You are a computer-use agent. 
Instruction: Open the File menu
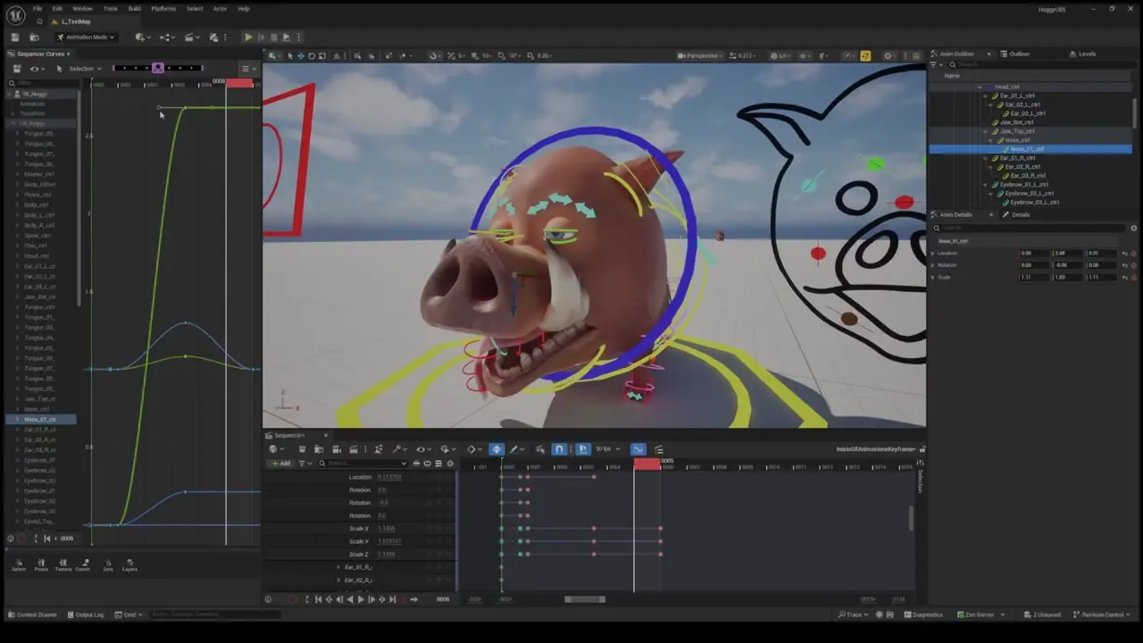click(37, 8)
